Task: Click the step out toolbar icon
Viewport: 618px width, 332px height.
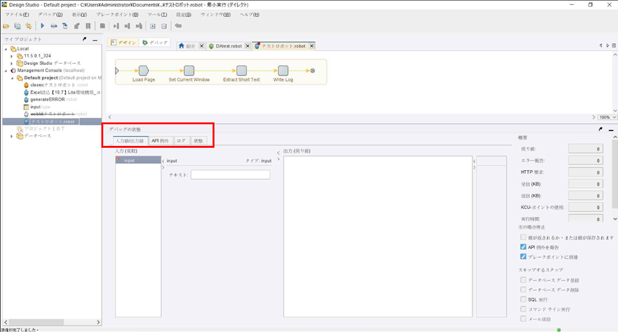Action: 77,26
